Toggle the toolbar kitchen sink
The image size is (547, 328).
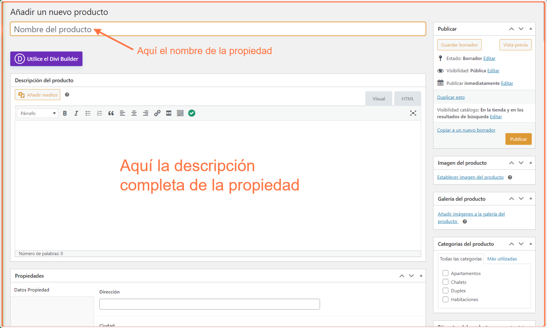click(180, 113)
